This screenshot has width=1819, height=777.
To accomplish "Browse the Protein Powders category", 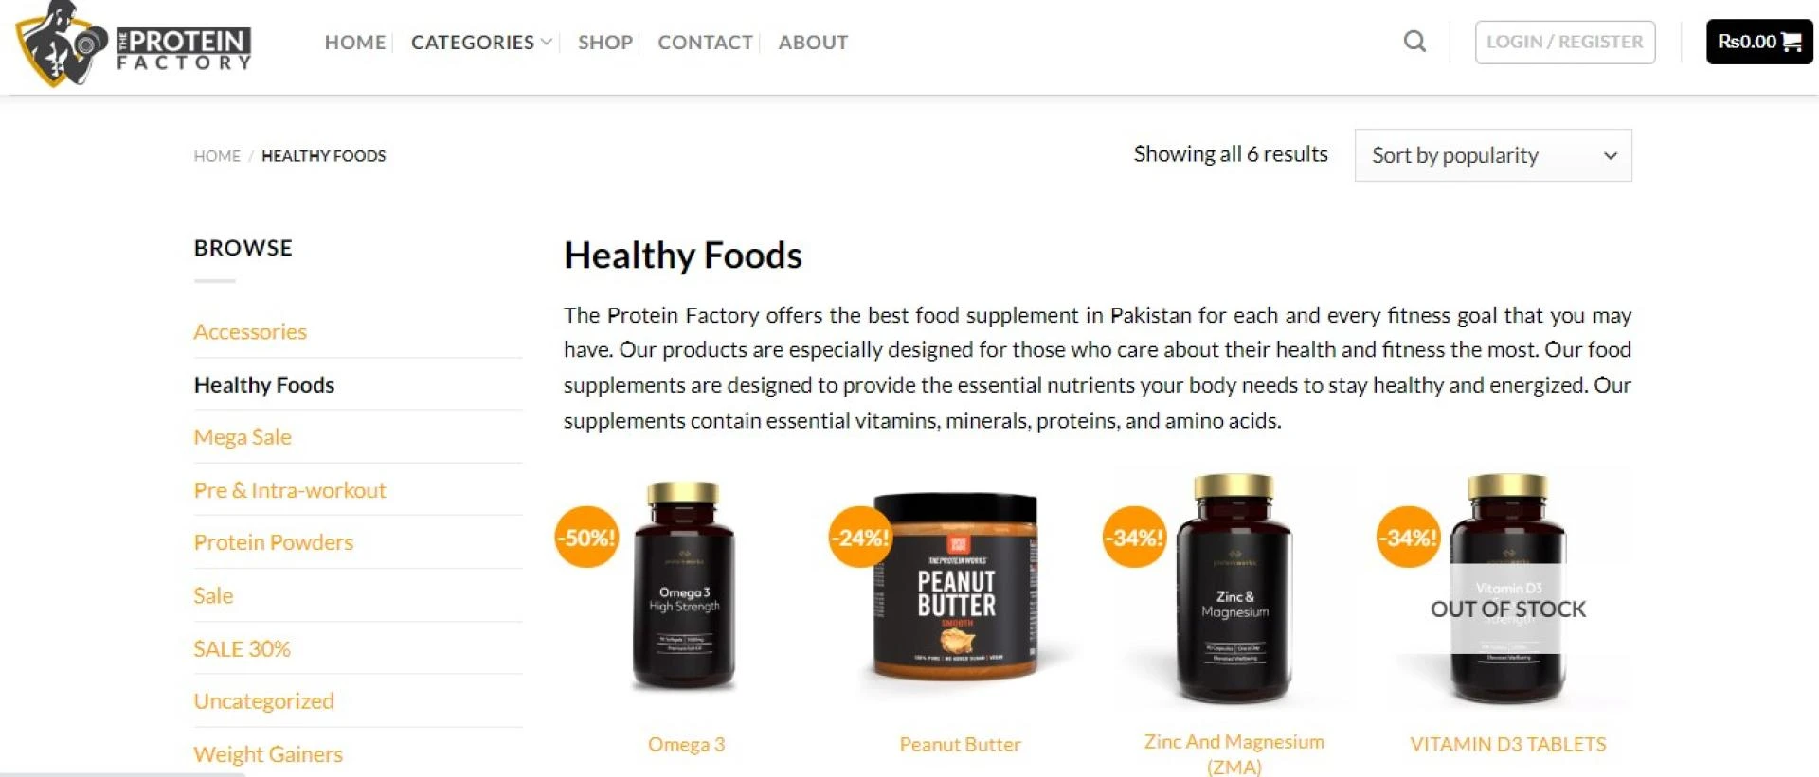I will [273, 542].
